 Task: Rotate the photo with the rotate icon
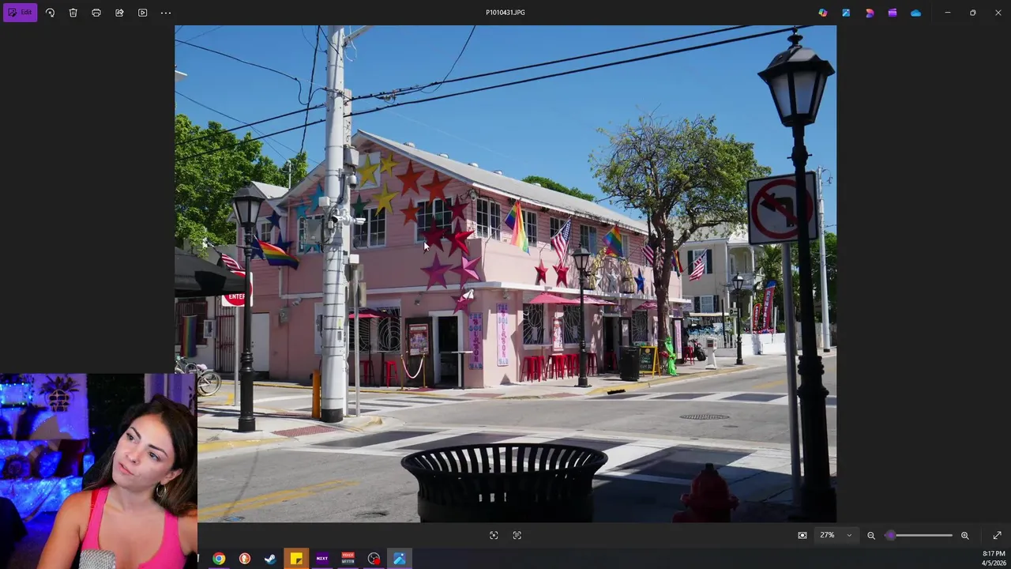(50, 13)
